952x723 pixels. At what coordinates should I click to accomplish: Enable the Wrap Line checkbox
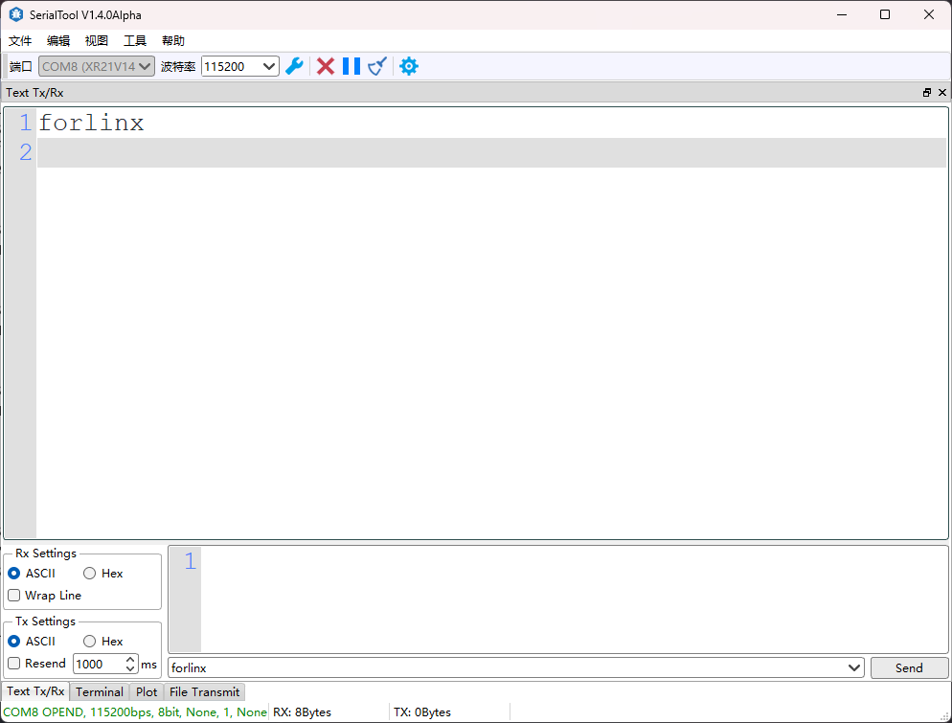[14, 596]
